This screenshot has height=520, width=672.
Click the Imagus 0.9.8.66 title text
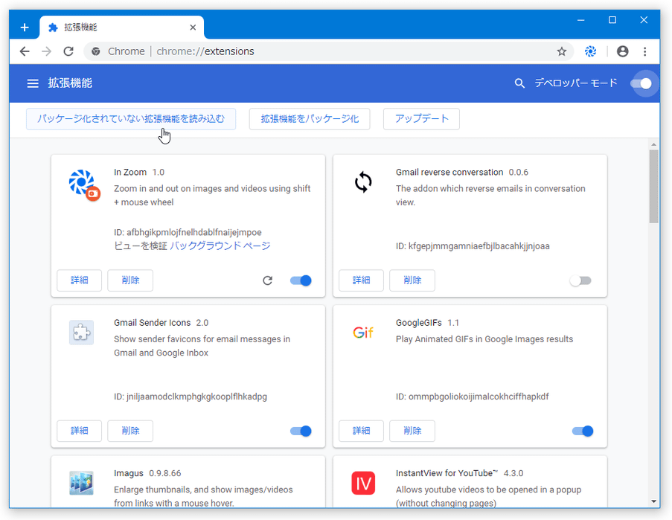coord(147,473)
